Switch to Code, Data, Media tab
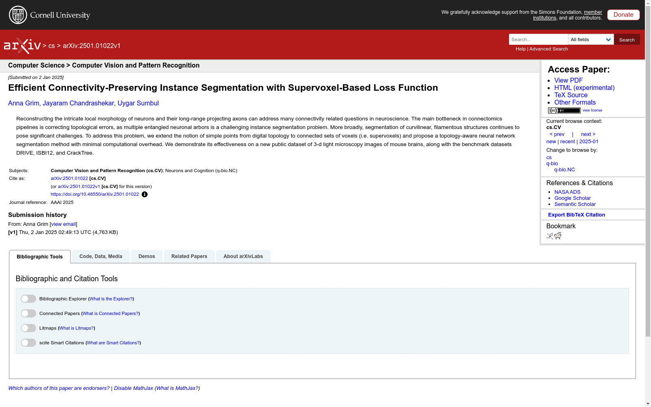 (101, 256)
